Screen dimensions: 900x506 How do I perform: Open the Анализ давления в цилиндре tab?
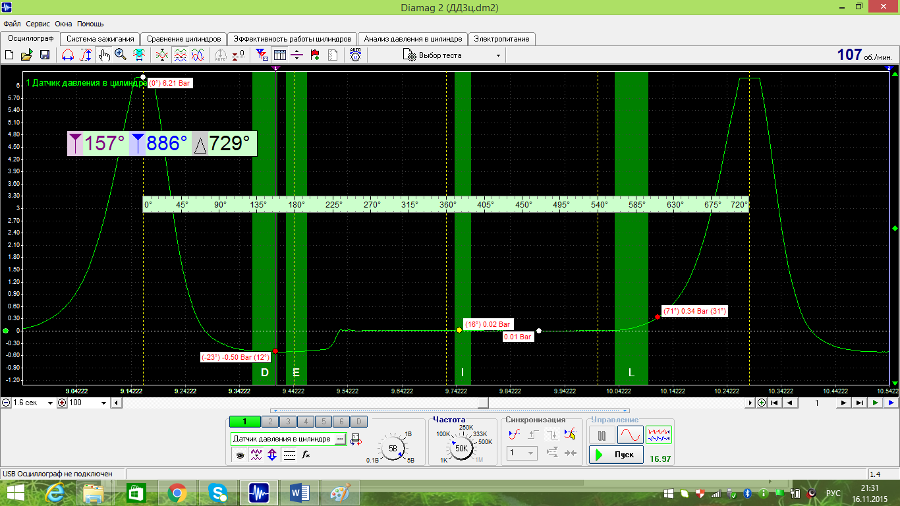click(413, 39)
